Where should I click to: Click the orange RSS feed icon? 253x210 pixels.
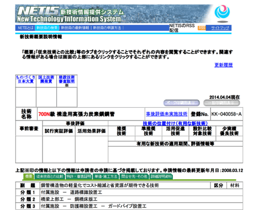201,28
